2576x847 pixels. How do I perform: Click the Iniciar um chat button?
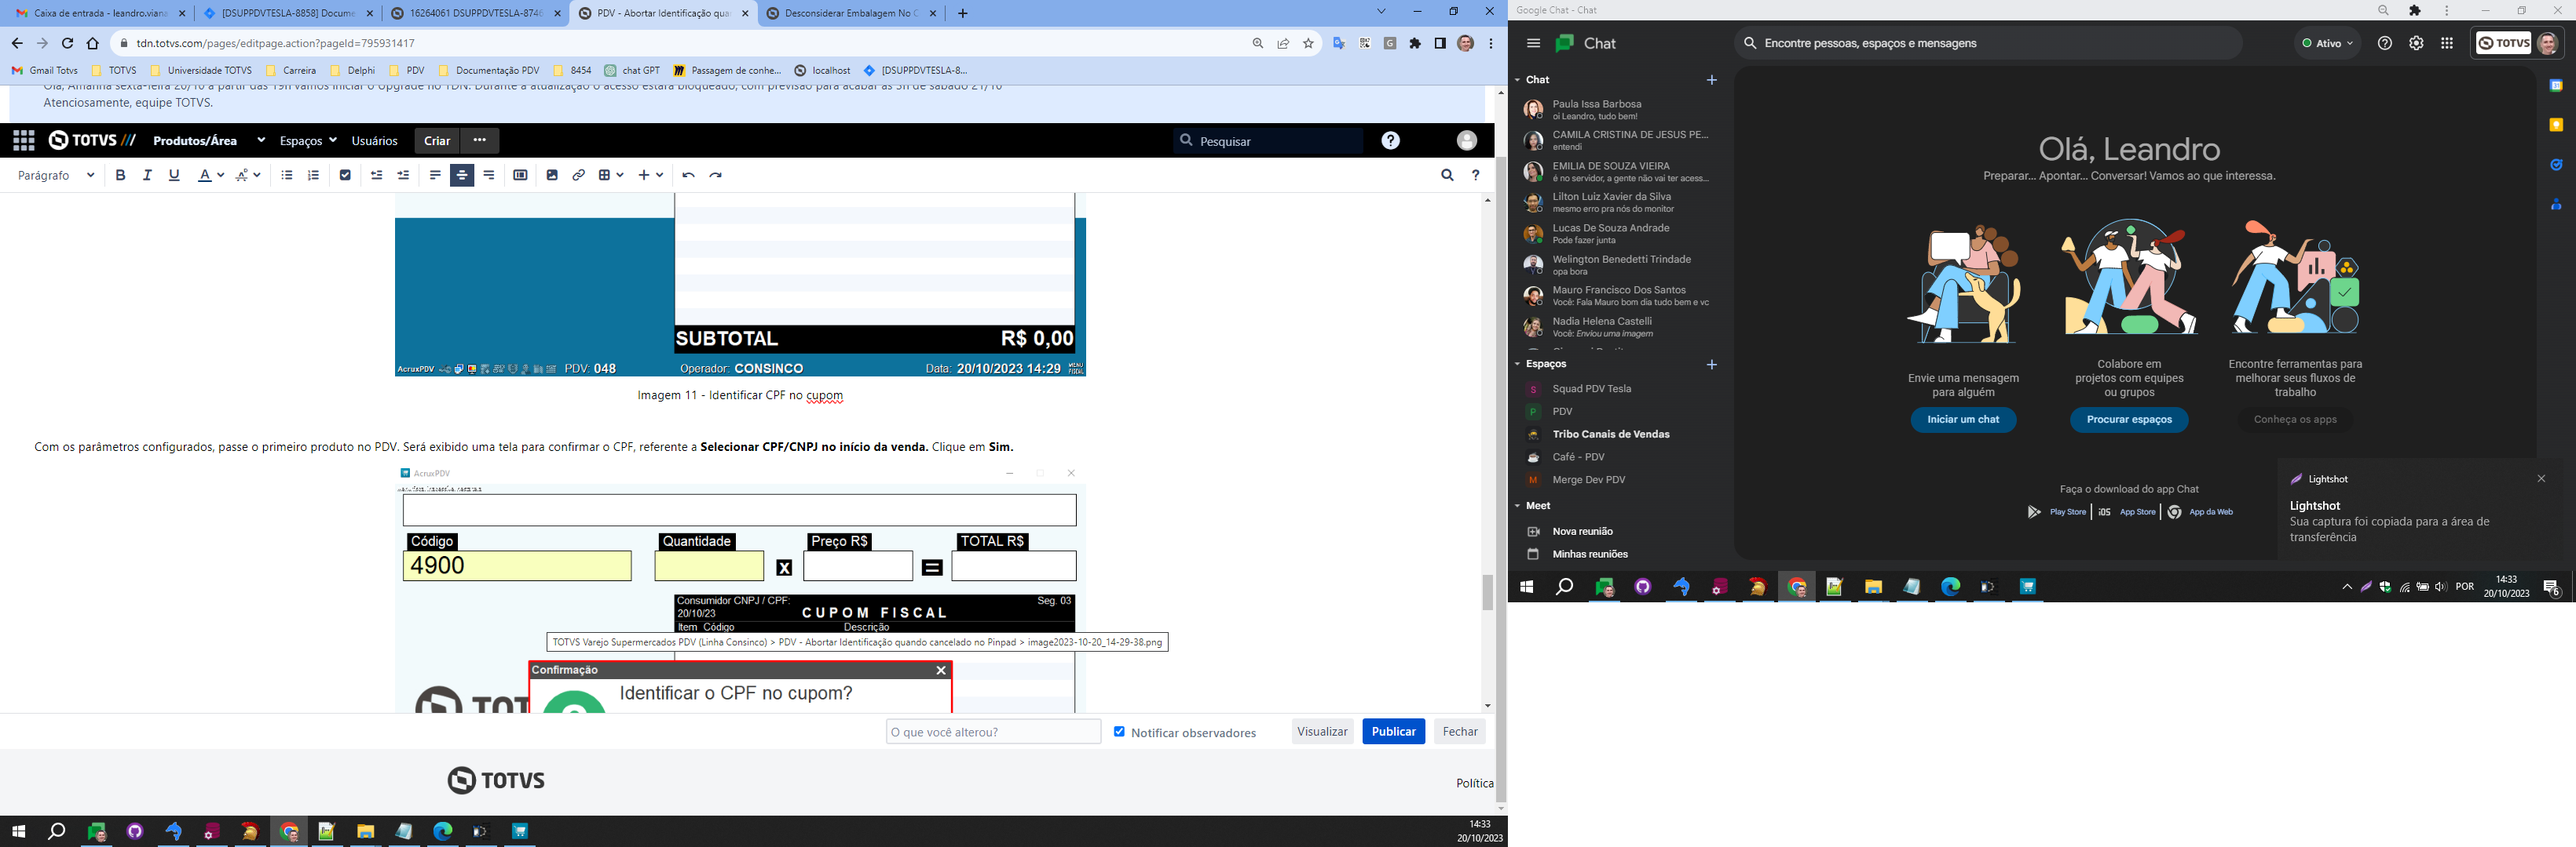click(1962, 420)
